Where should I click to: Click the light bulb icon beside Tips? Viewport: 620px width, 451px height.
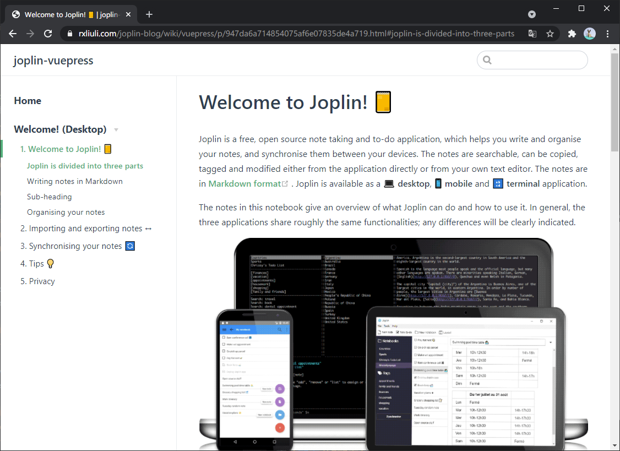50,263
